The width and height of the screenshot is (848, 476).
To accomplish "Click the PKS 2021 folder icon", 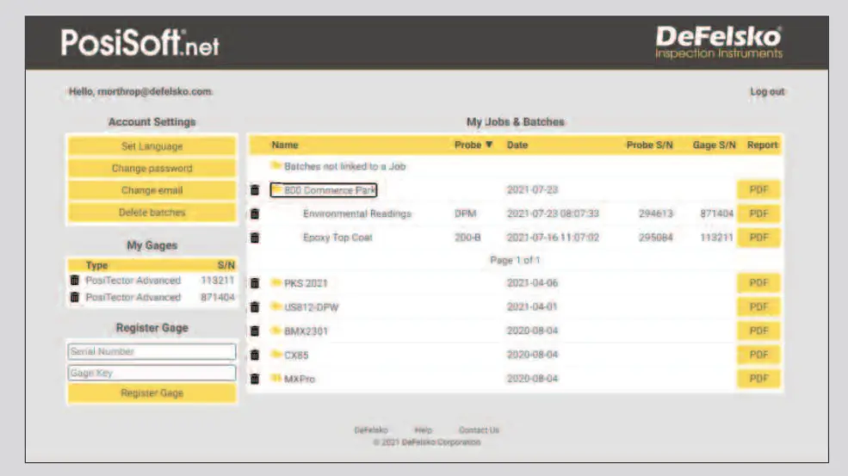I will pyautogui.click(x=276, y=281).
